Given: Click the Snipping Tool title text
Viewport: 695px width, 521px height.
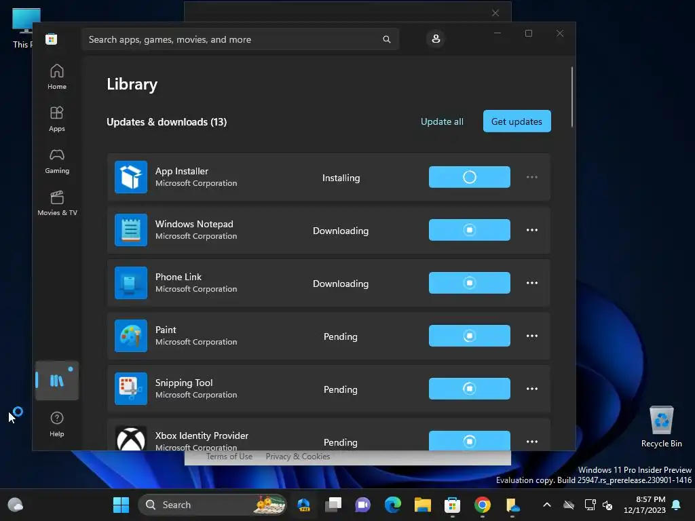Looking at the screenshot, I should tap(184, 383).
